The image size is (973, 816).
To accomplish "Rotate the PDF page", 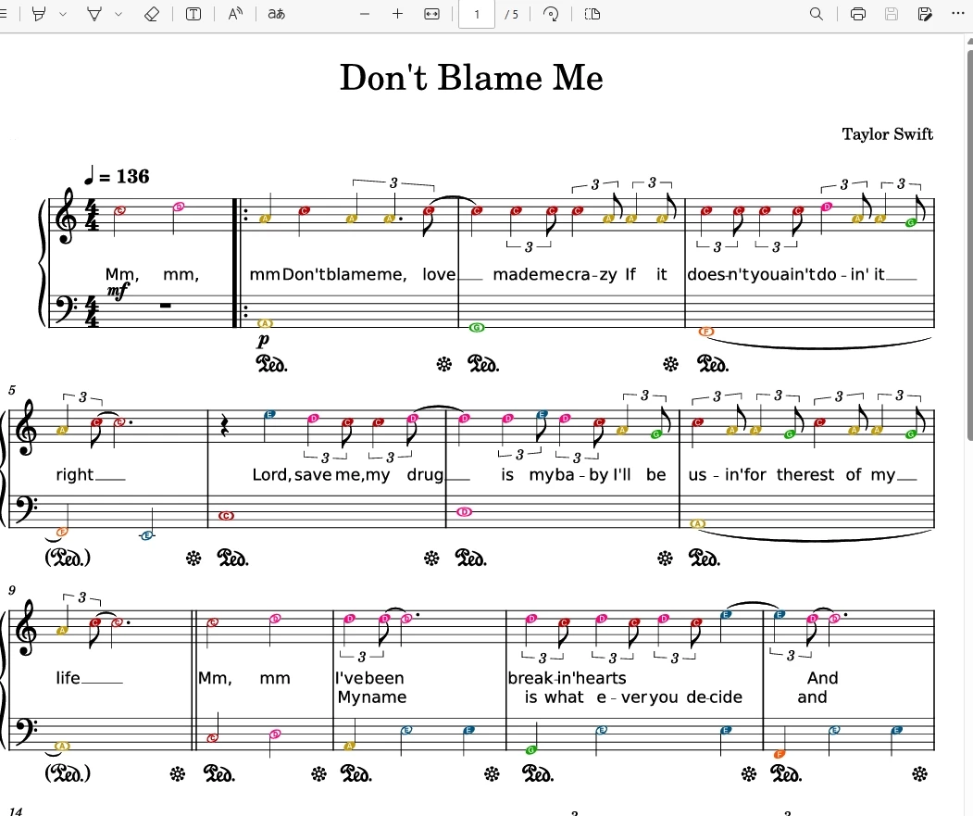I will tap(551, 14).
